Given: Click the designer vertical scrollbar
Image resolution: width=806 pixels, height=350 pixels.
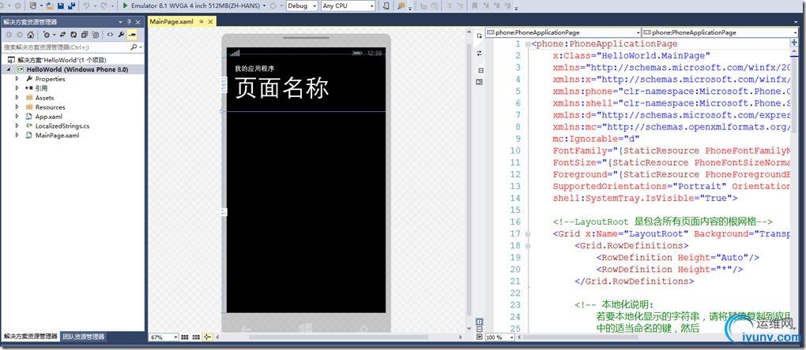Looking at the screenshot, I should coord(469,179).
